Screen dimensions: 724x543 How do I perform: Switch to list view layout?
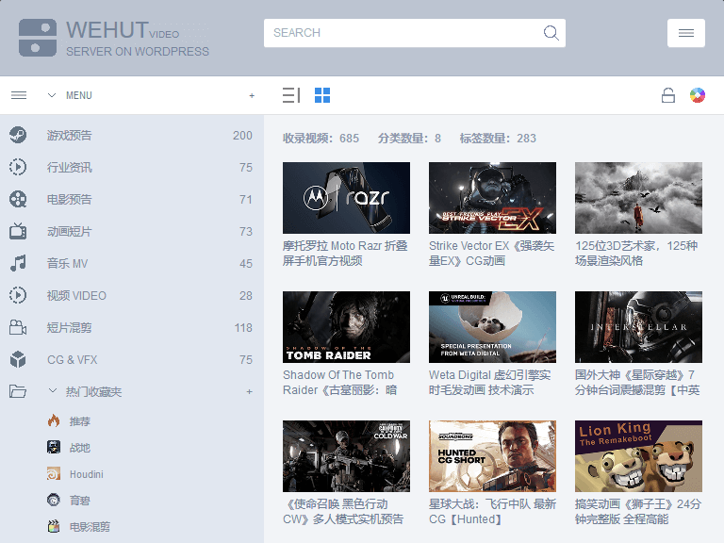coord(291,95)
